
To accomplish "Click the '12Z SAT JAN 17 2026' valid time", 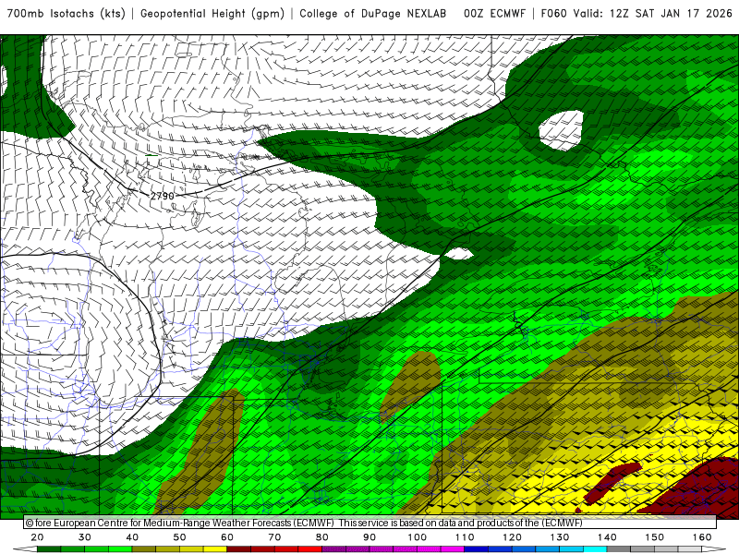I will pos(671,14).
